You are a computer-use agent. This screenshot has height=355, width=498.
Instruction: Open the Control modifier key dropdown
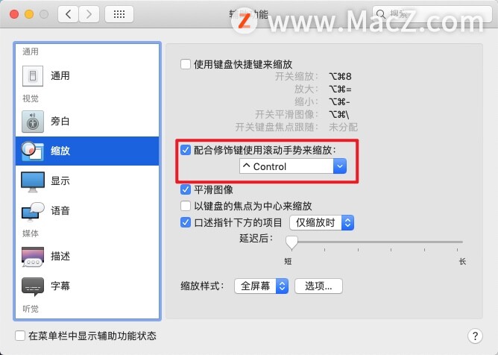click(293, 166)
